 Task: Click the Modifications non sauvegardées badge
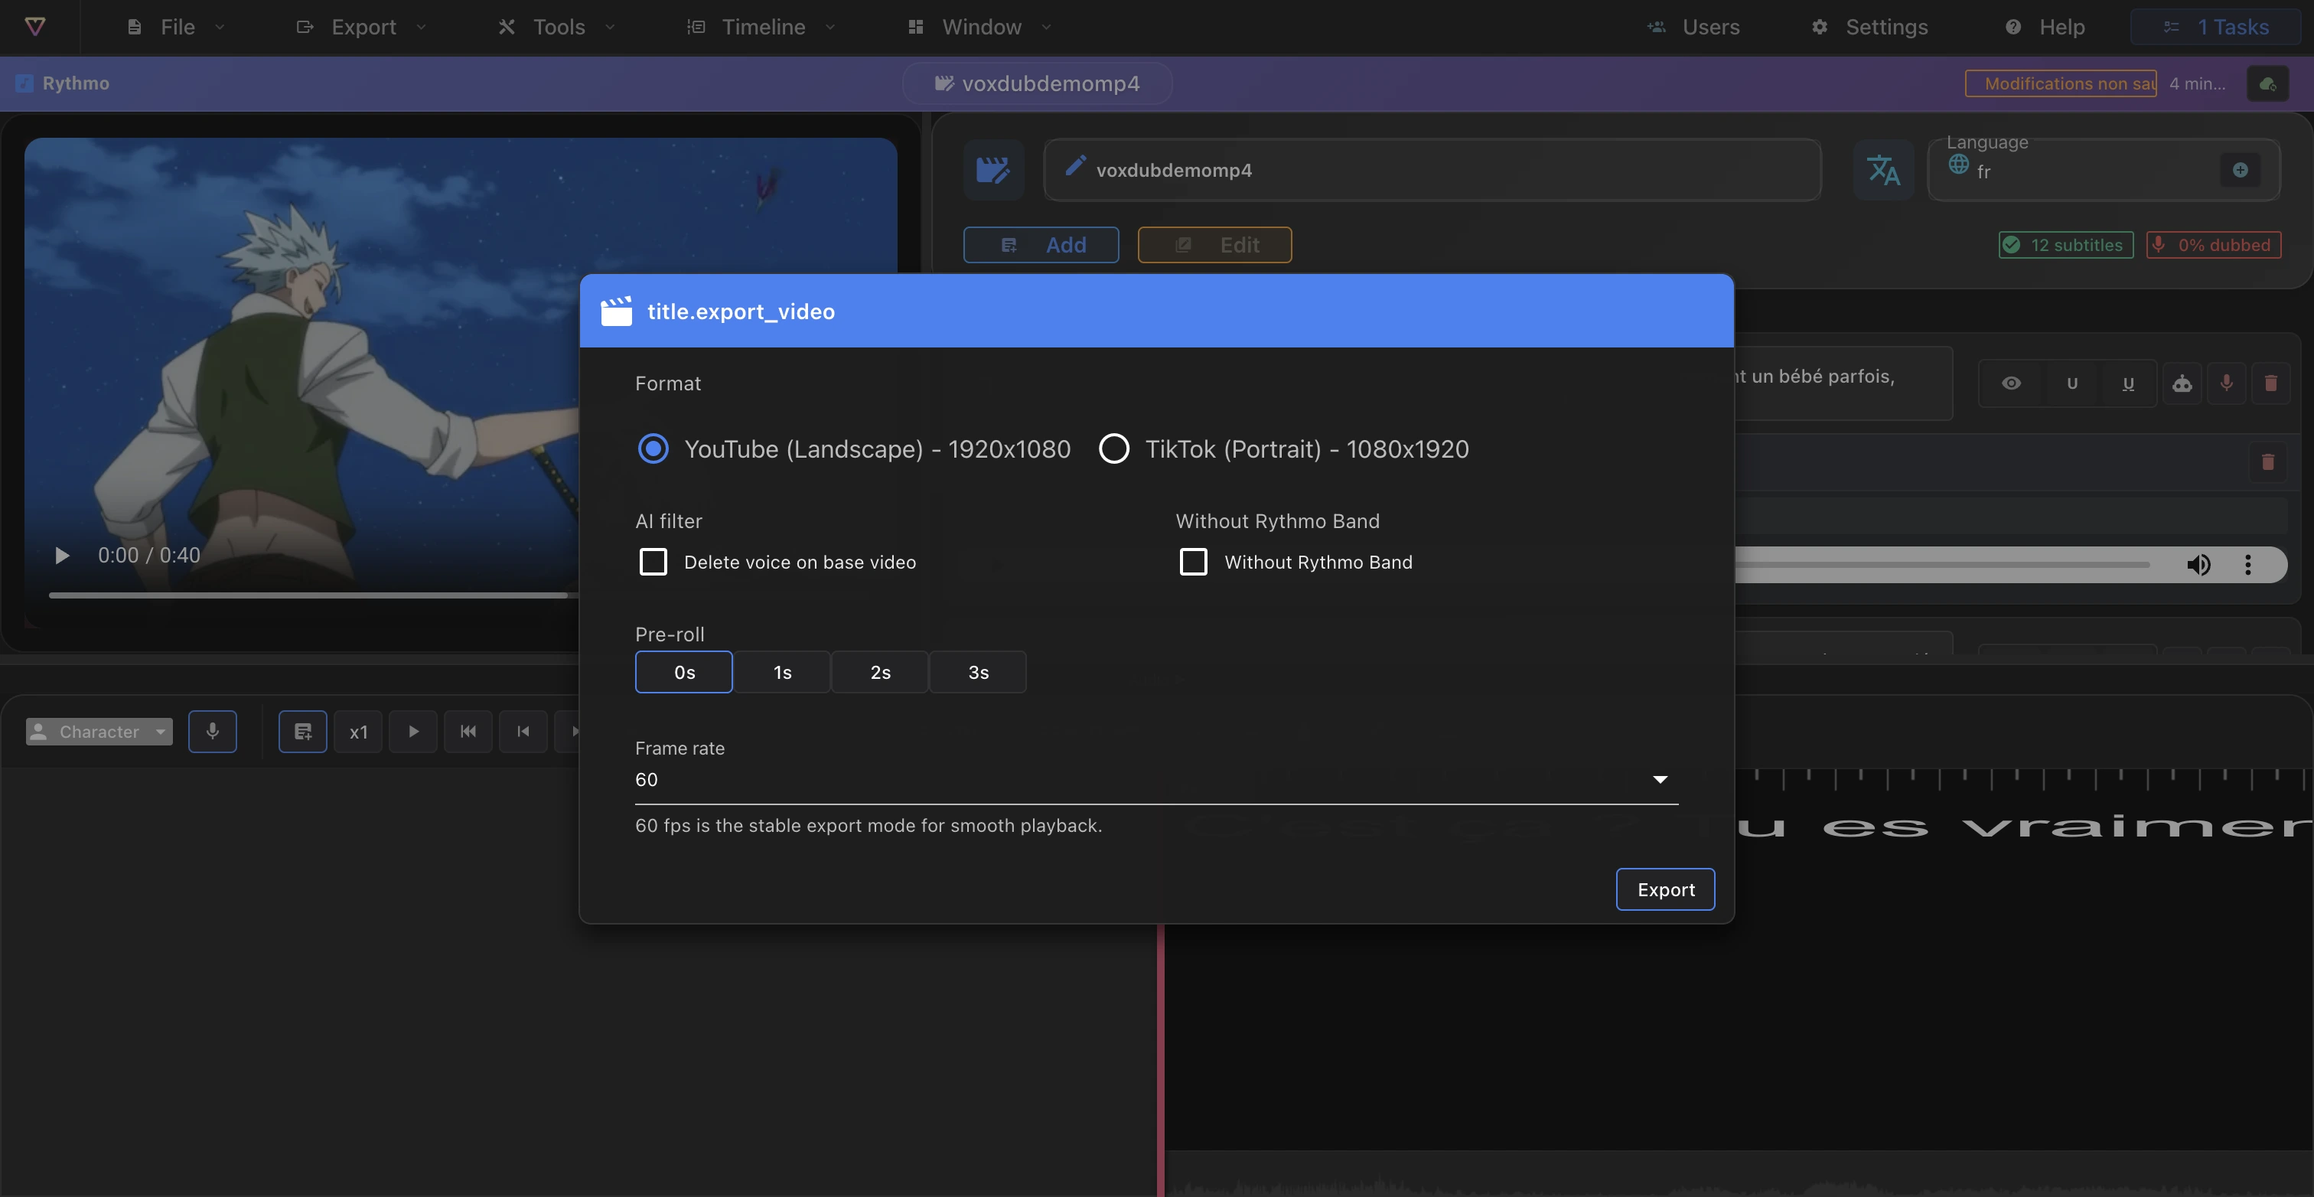tap(2061, 83)
